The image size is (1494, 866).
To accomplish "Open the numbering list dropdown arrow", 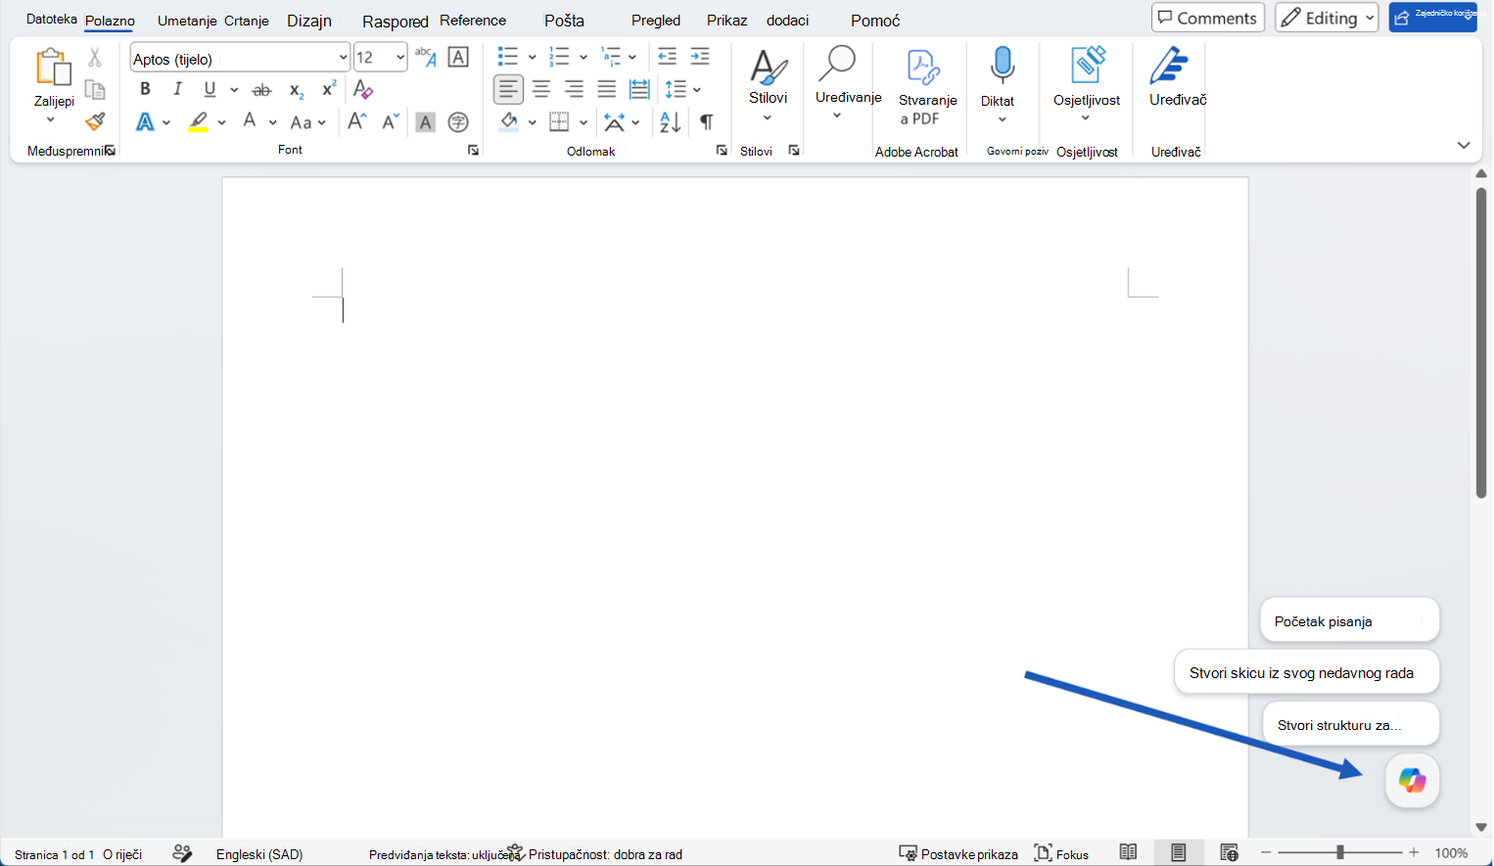I will 583,57.
